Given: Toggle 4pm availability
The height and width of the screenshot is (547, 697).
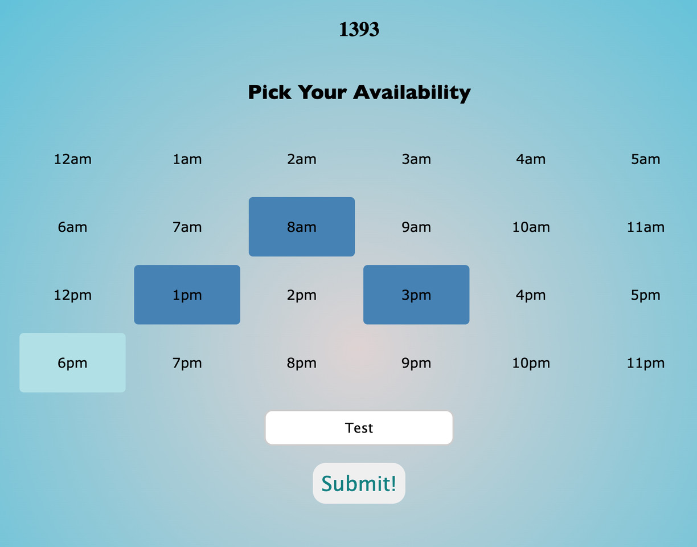Looking at the screenshot, I should (x=531, y=295).
